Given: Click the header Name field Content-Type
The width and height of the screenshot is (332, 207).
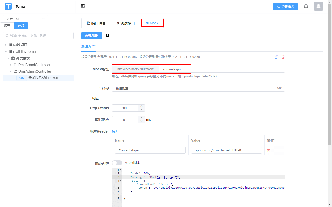Looking at the screenshot, I should point(150,150).
